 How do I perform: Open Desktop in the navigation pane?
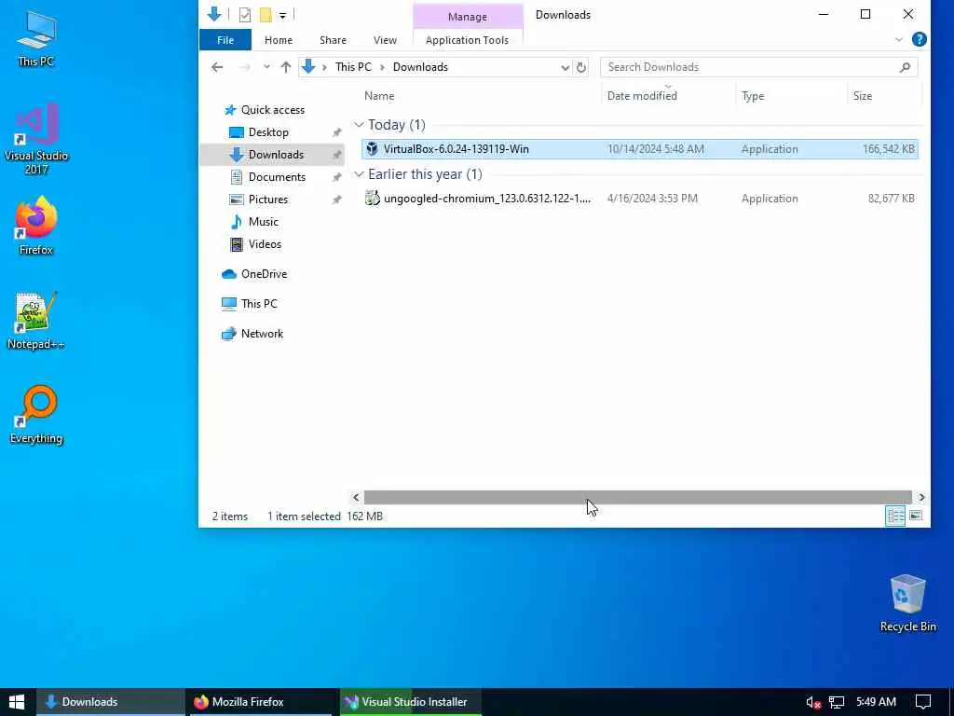[x=268, y=132]
